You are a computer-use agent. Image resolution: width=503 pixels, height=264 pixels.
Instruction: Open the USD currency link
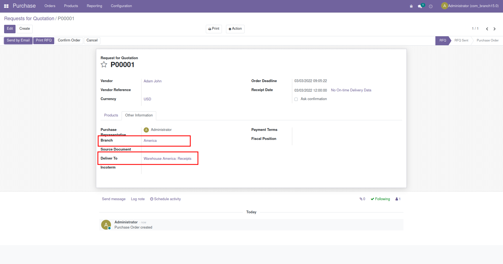pyautogui.click(x=147, y=99)
